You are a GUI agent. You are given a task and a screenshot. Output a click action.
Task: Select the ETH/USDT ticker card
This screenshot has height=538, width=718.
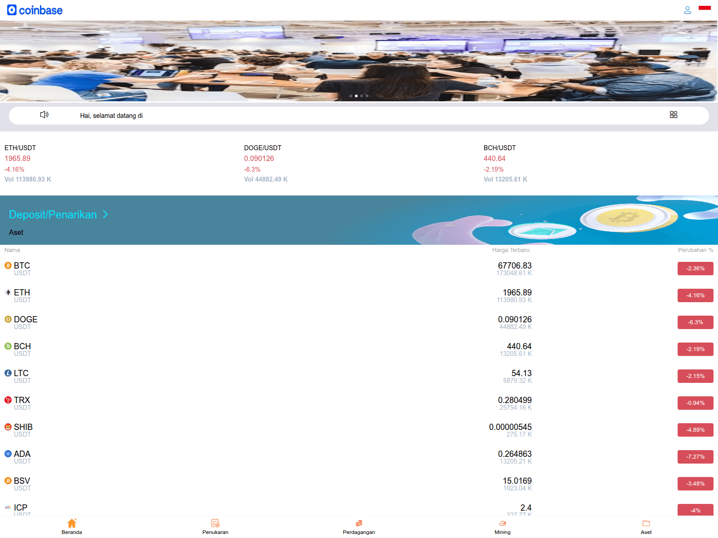click(x=28, y=163)
